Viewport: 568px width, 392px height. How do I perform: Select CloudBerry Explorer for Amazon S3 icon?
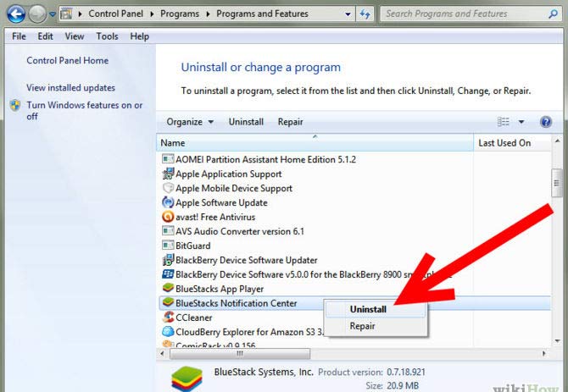click(x=168, y=332)
